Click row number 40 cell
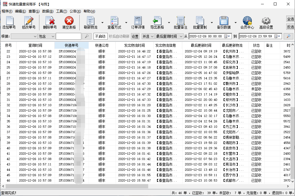The height and width of the screenshot is (196, 295). coord(8,148)
